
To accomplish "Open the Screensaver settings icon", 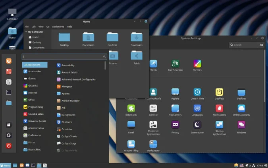I will pos(197,125).
